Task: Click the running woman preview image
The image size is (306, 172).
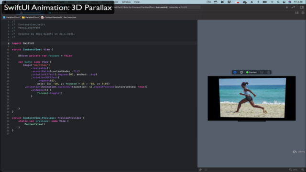Action: point(252,98)
